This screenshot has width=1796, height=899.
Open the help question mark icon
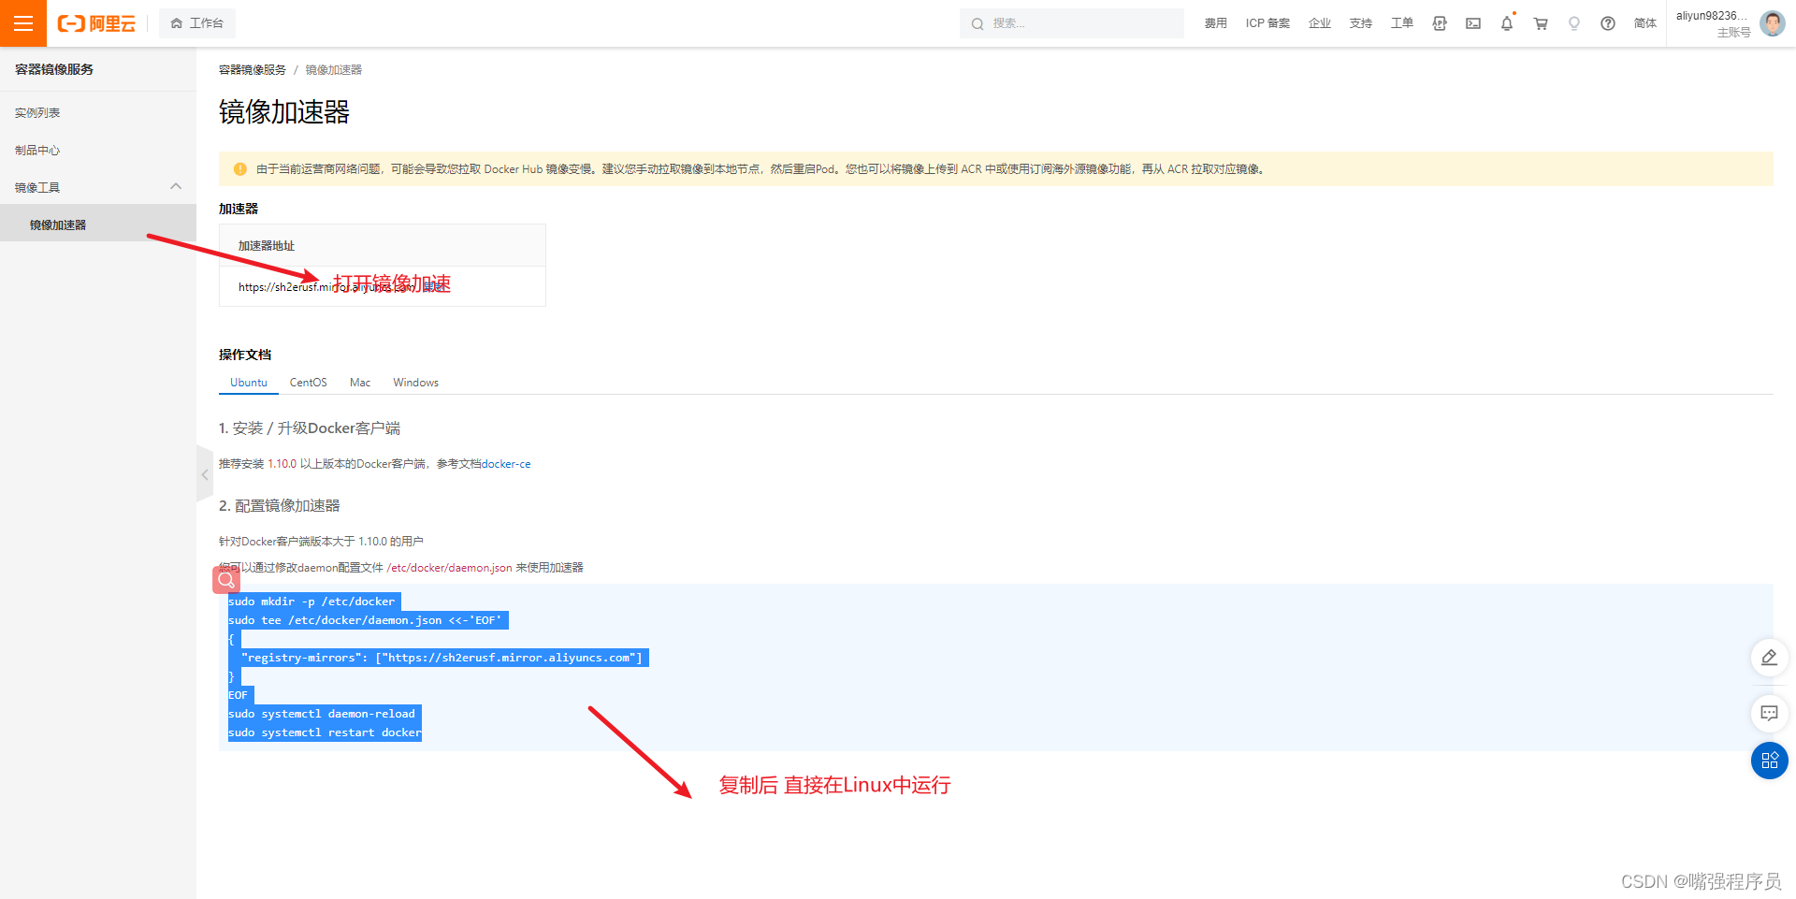click(x=1608, y=23)
